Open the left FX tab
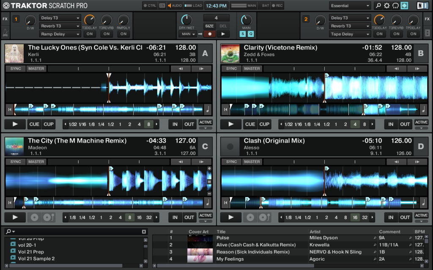 click(5, 19)
